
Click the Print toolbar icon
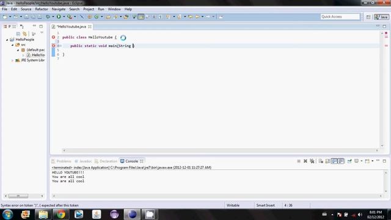pyautogui.click(x=40, y=16)
